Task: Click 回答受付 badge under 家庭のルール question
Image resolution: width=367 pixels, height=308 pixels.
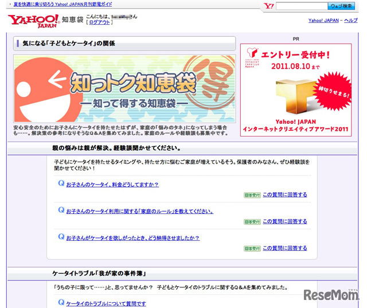Action: coord(252,222)
